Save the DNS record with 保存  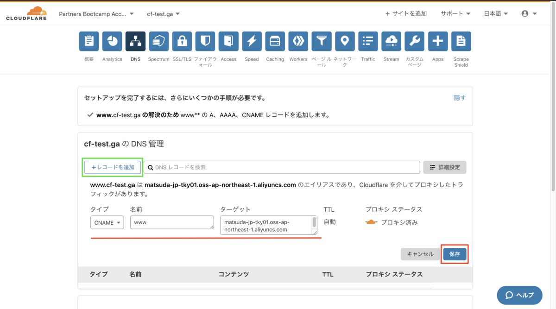(455, 254)
